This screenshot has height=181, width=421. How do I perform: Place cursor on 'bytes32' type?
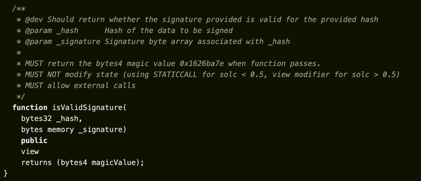[x=36, y=119]
